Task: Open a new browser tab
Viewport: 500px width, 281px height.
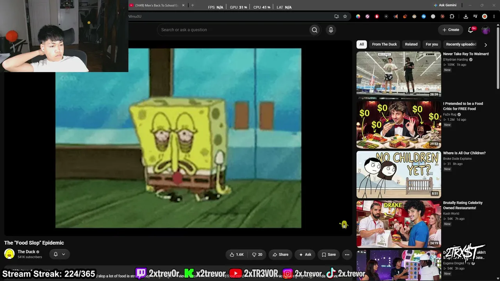Action: 192,5
